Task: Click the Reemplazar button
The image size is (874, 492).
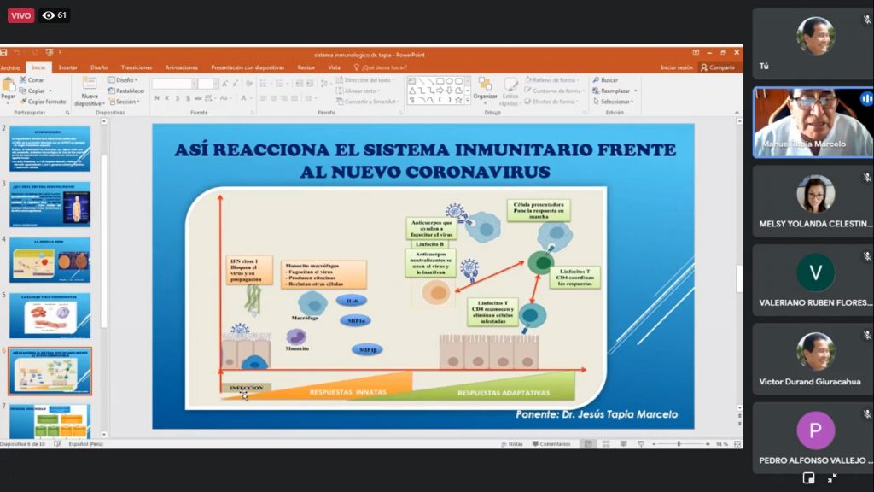Action: 615,91
